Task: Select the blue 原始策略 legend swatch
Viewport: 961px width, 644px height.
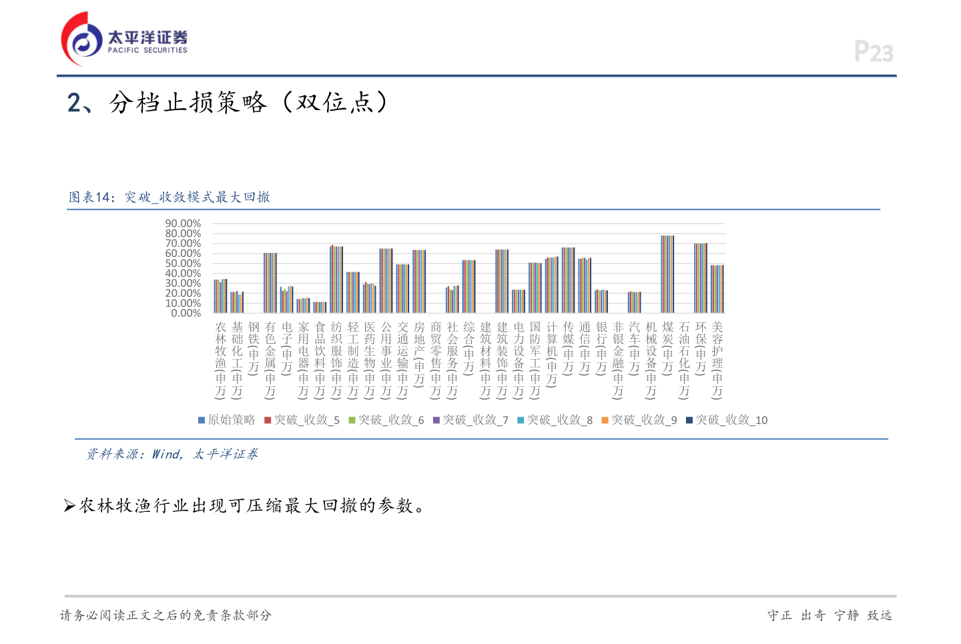Action: click(201, 420)
